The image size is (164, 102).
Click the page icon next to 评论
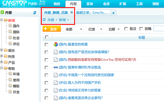pyautogui.click(x=10, y=43)
